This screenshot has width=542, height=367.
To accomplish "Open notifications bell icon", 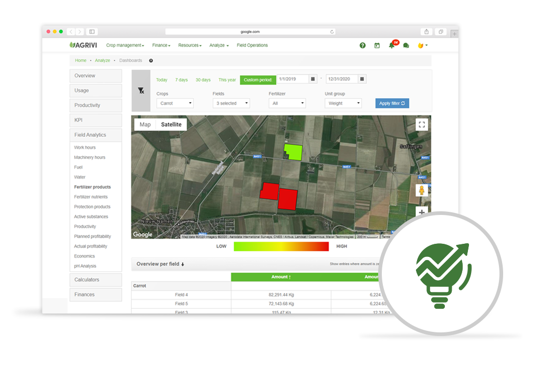I will (391, 45).
